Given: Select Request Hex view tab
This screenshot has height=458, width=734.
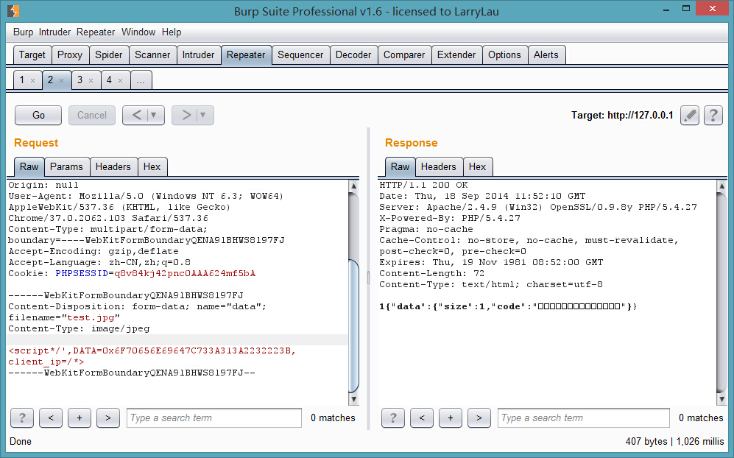Looking at the screenshot, I should (152, 166).
